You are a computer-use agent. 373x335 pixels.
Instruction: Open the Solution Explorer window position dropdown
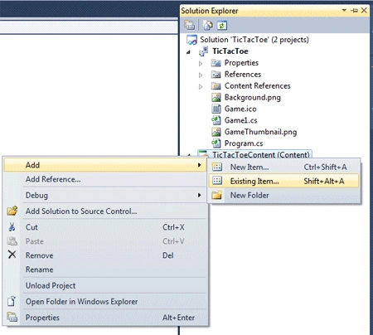tap(344, 10)
